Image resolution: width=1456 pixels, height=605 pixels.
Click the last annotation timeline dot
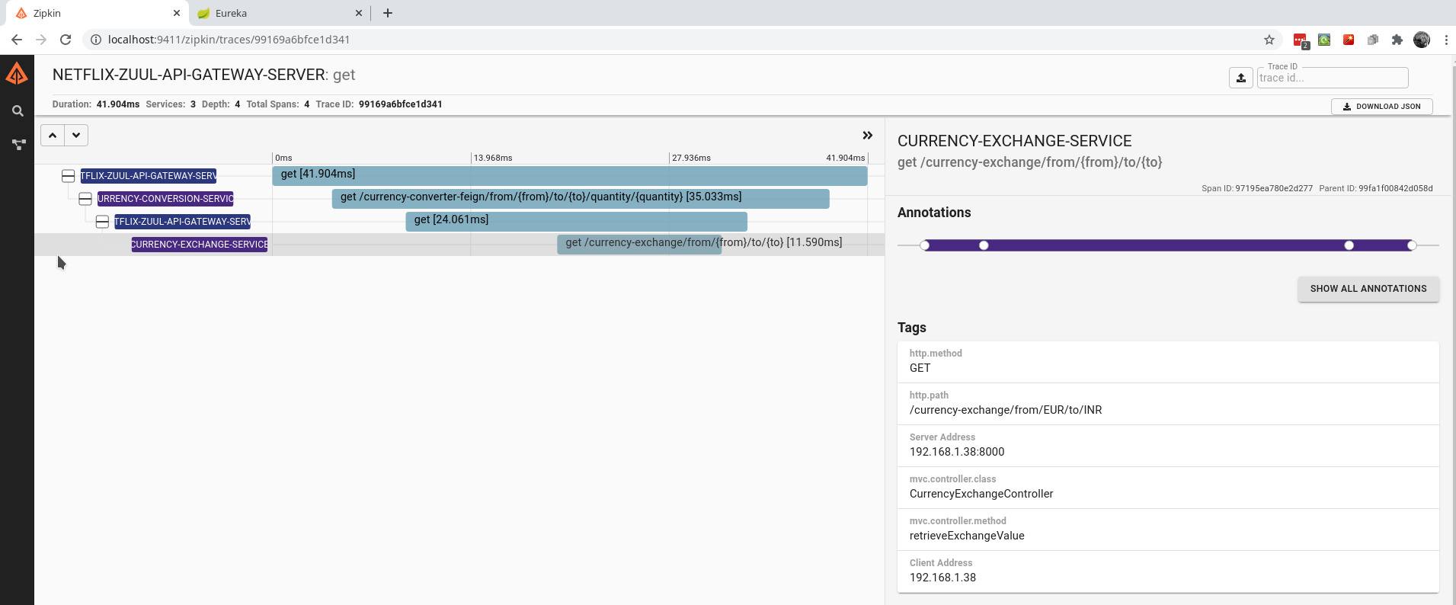pos(1412,245)
